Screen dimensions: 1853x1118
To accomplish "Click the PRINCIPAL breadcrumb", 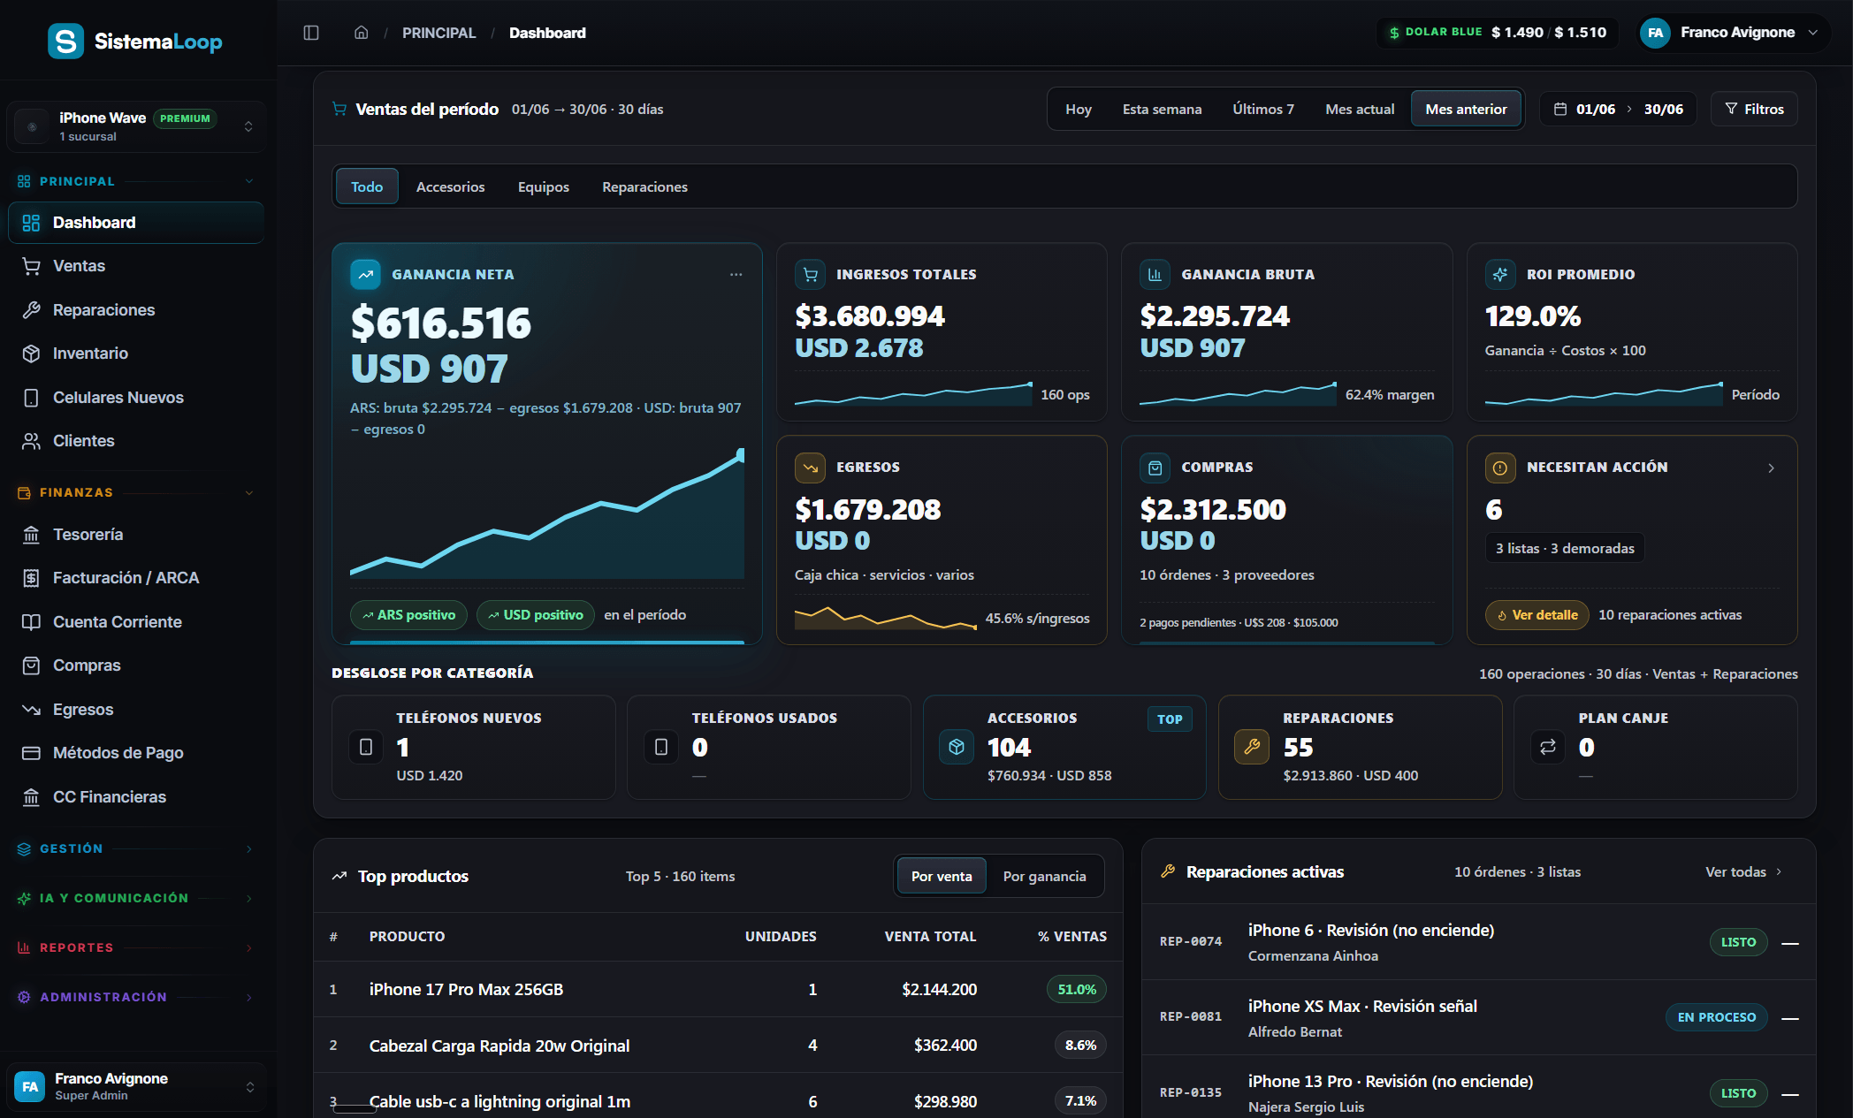I will 438,33.
